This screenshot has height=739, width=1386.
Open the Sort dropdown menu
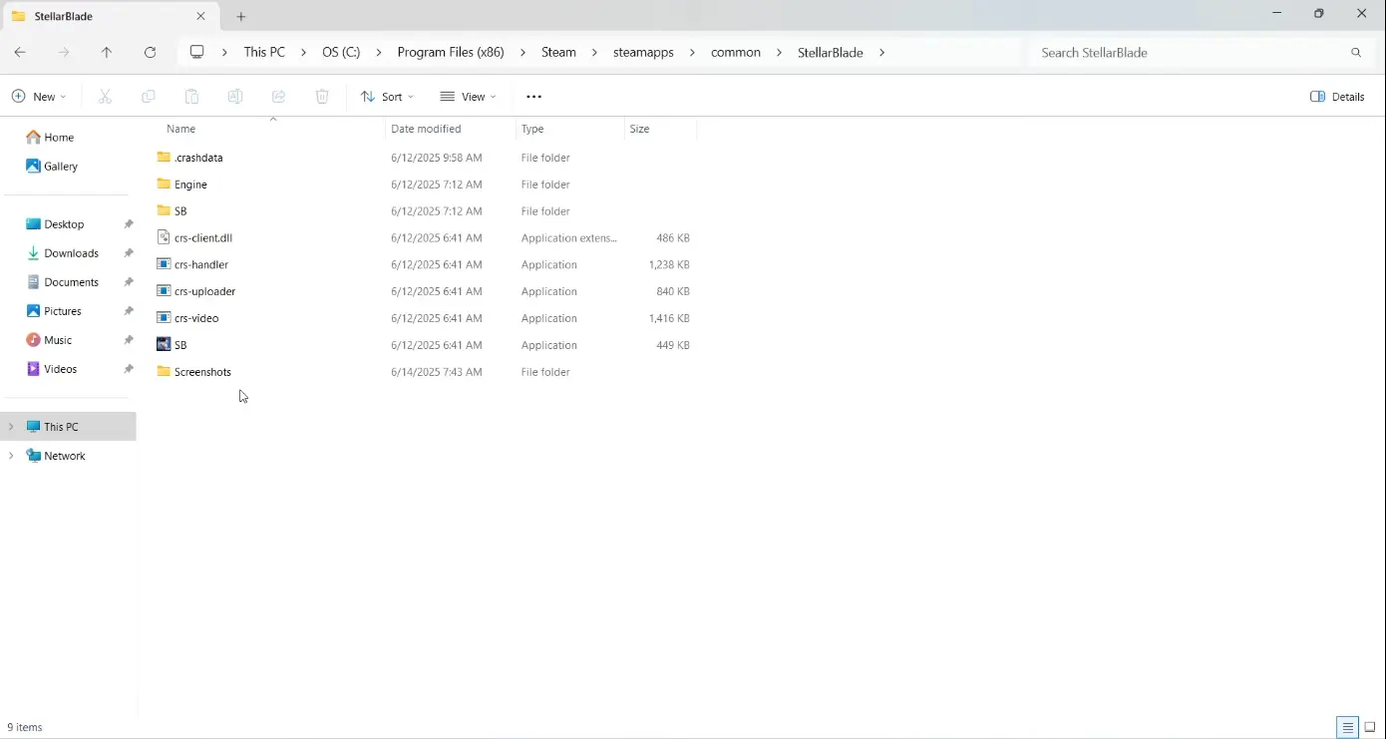click(387, 97)
